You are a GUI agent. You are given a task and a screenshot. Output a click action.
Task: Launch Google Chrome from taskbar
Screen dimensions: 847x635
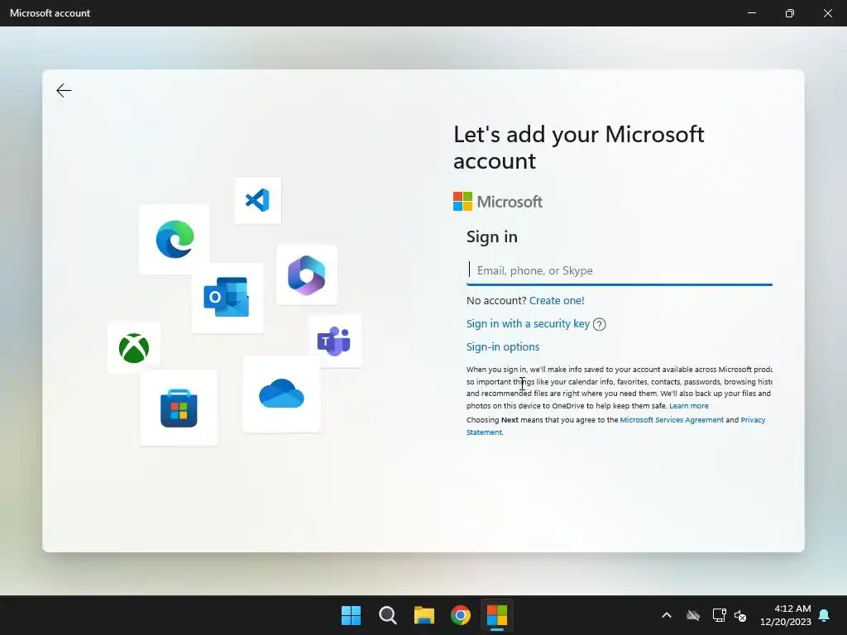461,615
